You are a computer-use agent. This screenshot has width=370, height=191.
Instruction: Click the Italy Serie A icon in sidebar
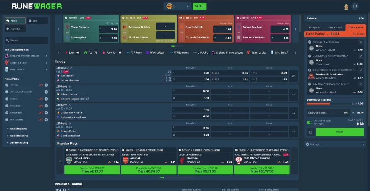point(7,70)
